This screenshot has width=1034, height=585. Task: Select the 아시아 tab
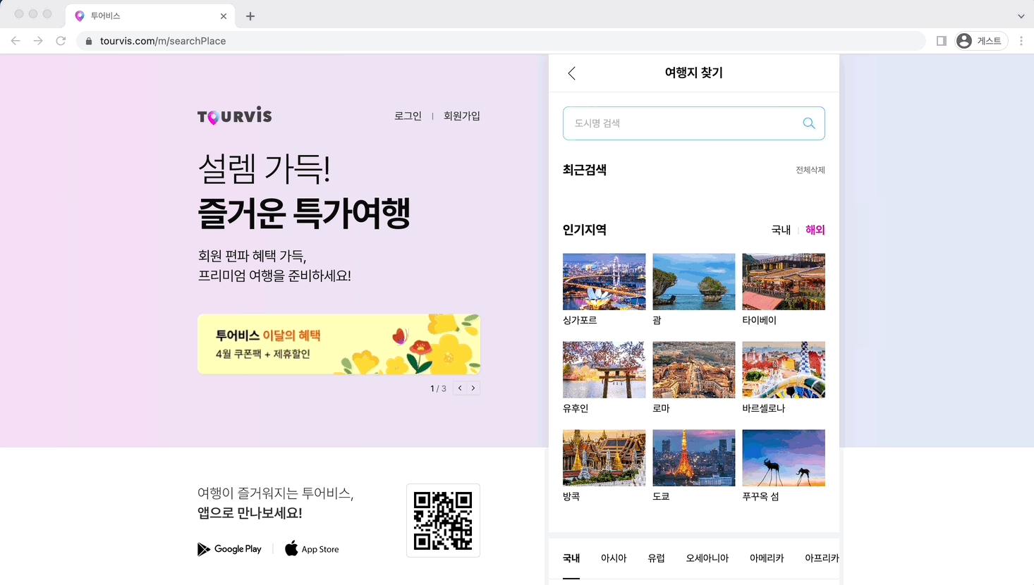[614, 558]
